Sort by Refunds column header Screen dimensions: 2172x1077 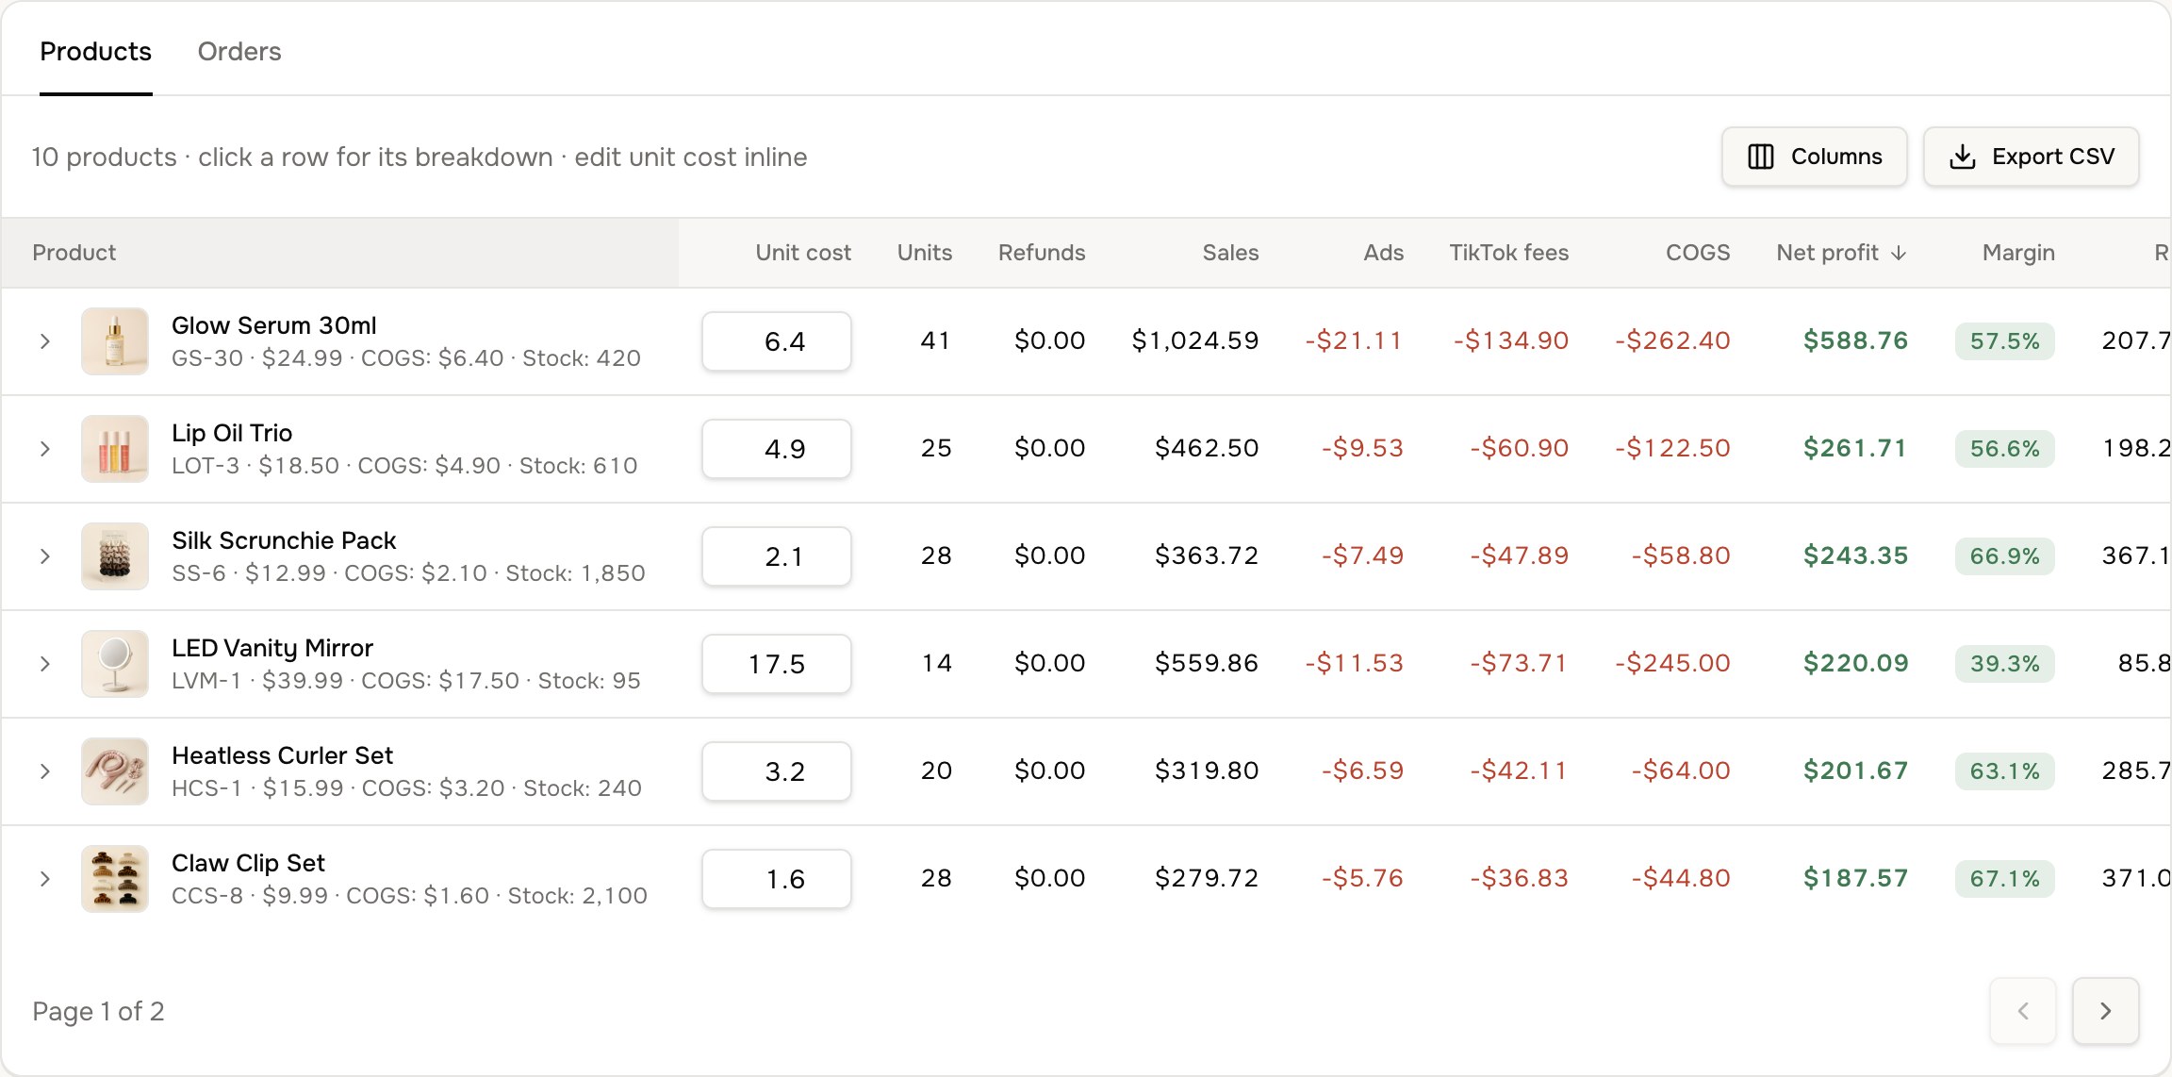1042,253
